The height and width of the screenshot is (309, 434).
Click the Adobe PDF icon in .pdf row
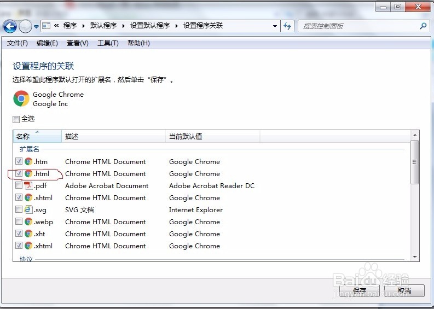(28, 185)
